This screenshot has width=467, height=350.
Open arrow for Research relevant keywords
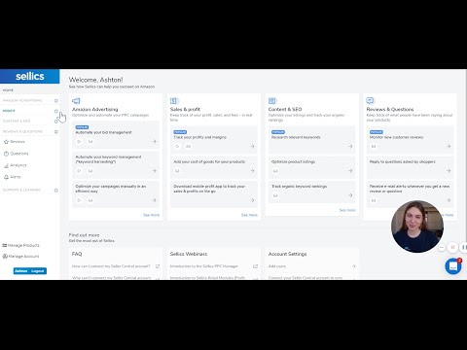pyautogui.click(x=350, y=147)
